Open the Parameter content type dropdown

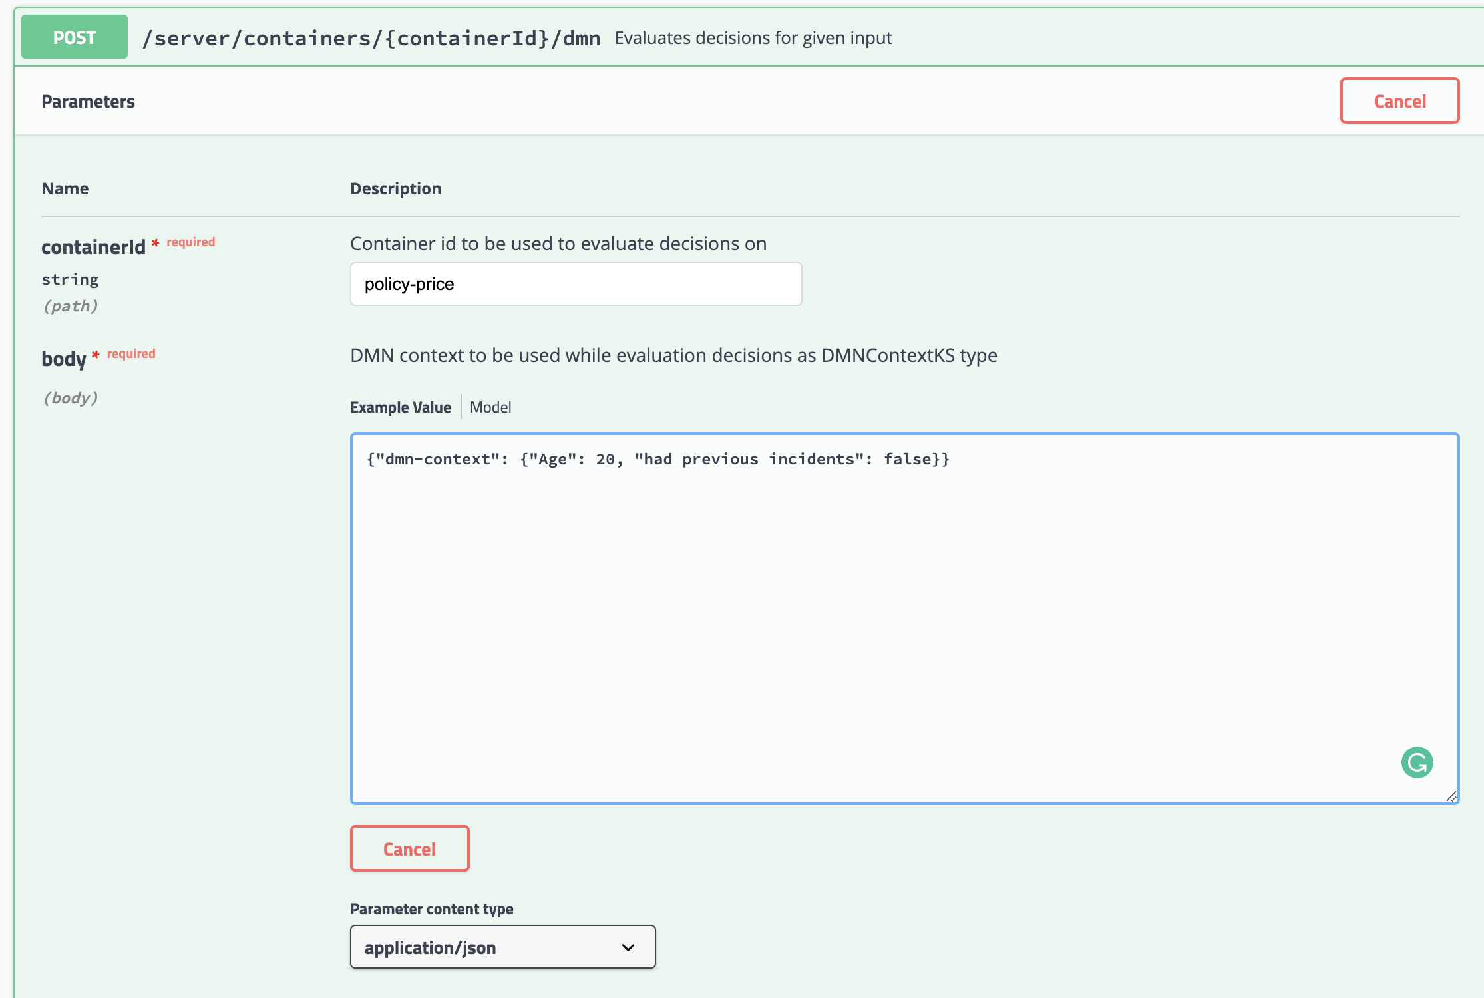click(x=502, y=947)
